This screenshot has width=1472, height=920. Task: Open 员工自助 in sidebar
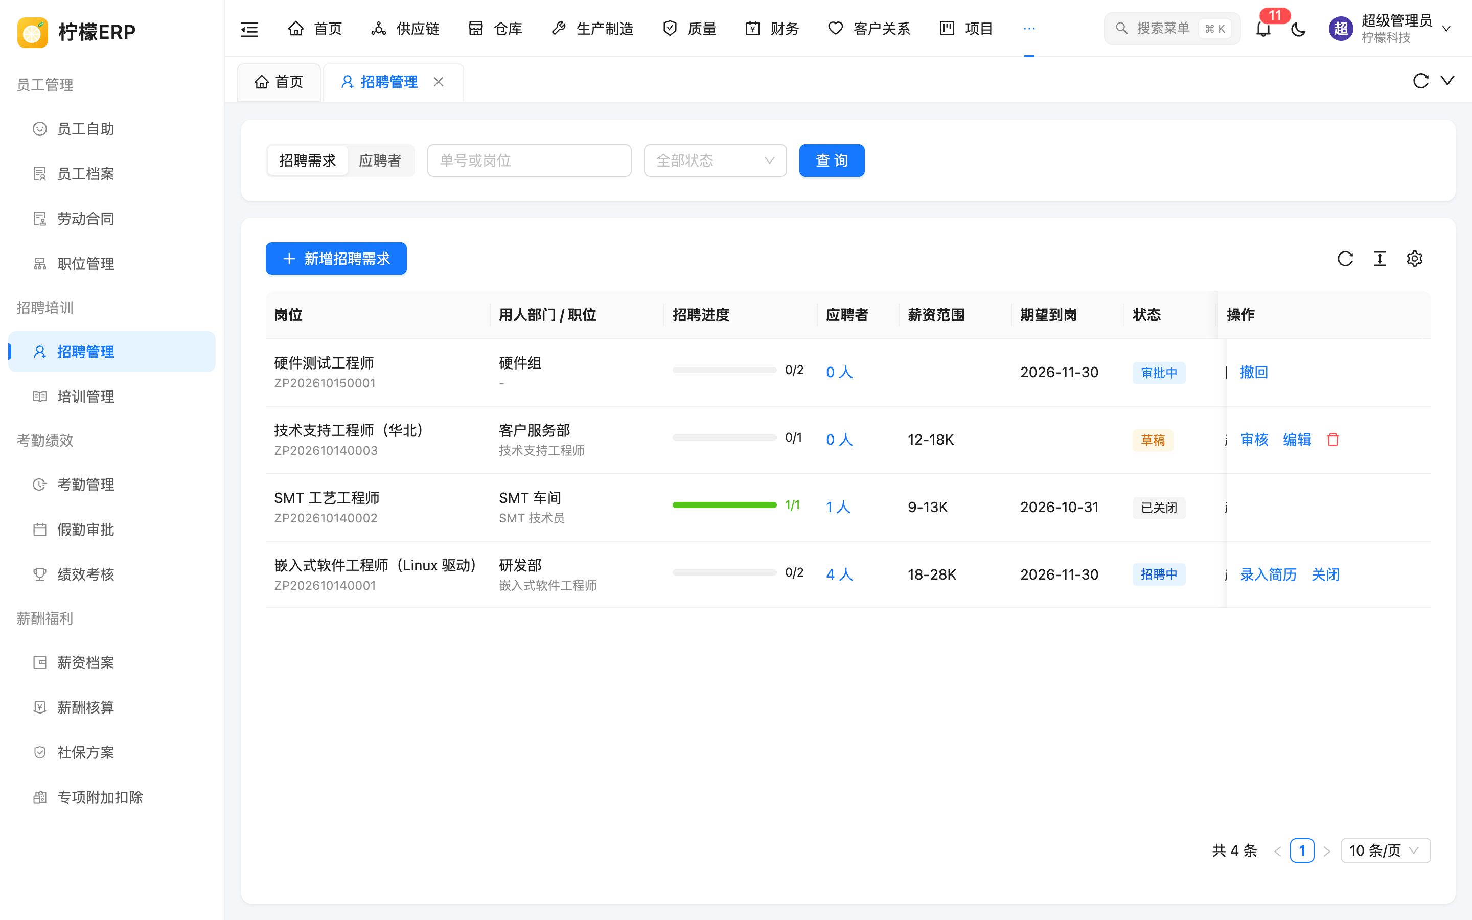(112, 129)
